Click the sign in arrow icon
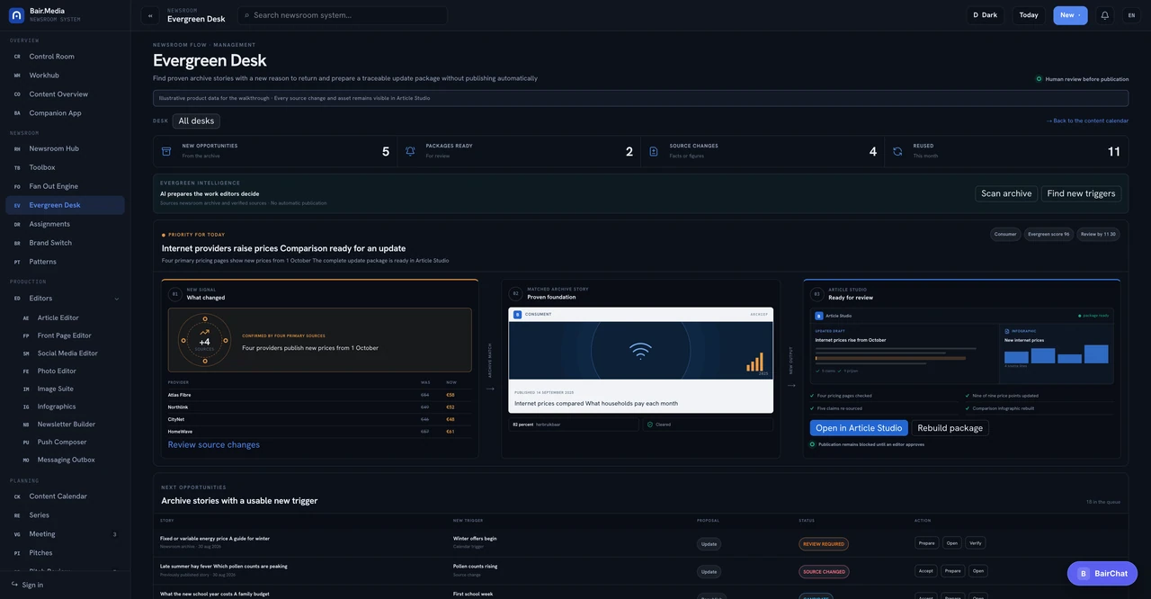 click(x=15, y=585)
